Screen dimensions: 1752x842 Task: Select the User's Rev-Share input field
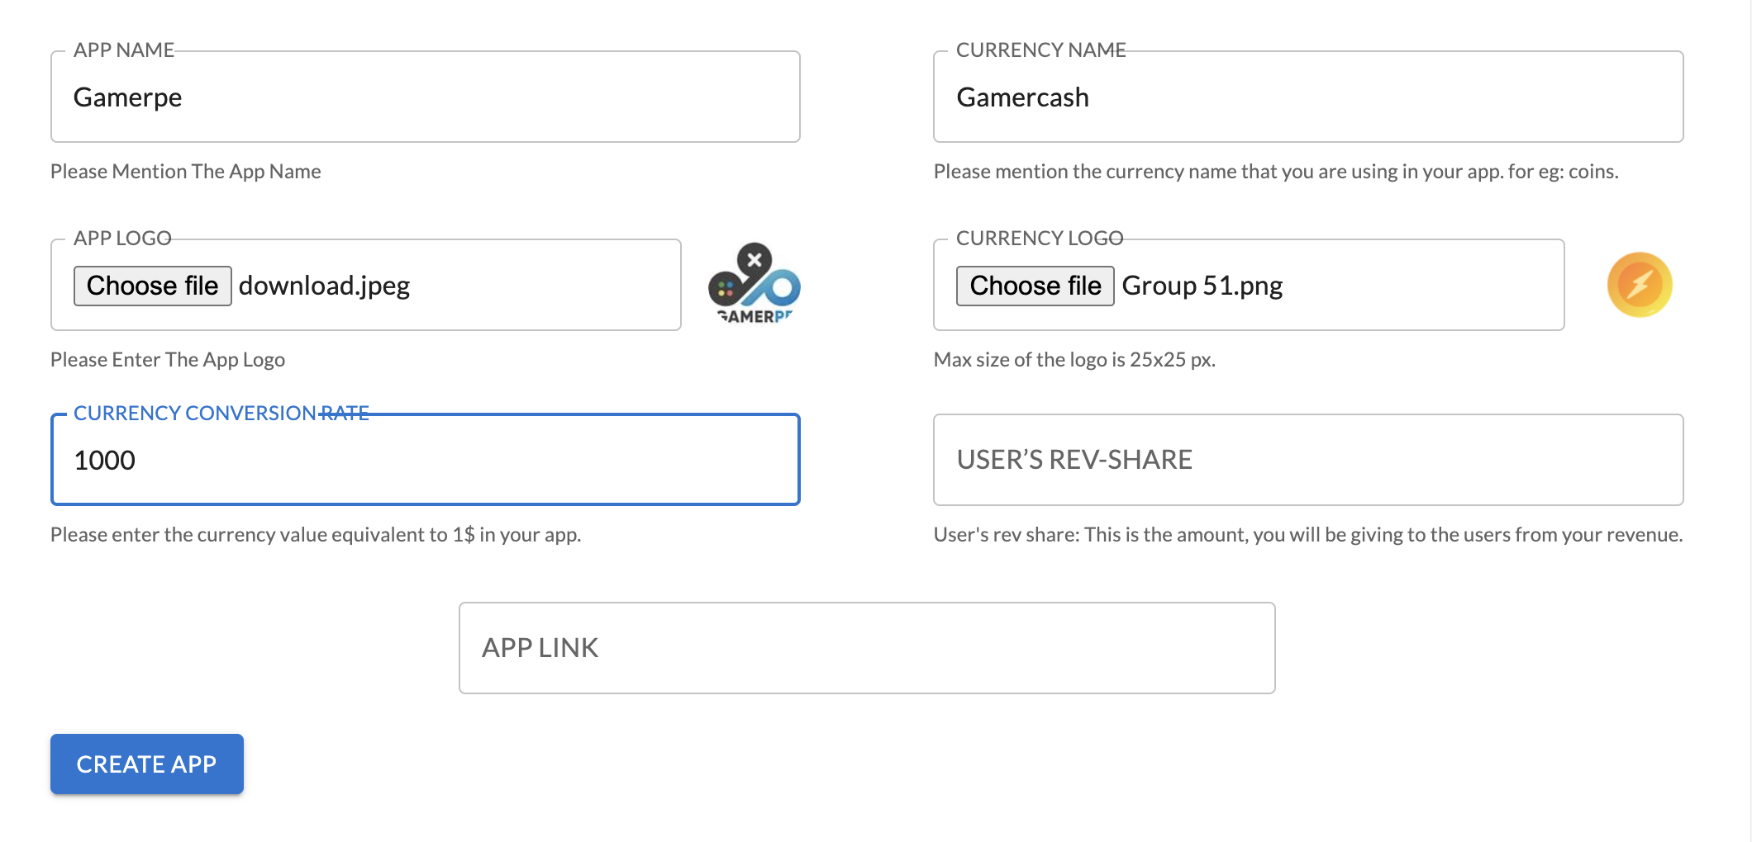pyautogui.click(x=1307, y=460)
